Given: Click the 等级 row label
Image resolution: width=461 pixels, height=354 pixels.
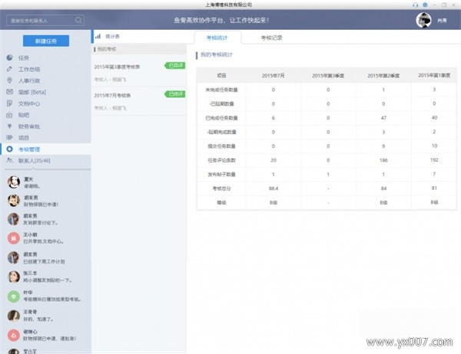Looking at the screenshot, I should [221, 202].
